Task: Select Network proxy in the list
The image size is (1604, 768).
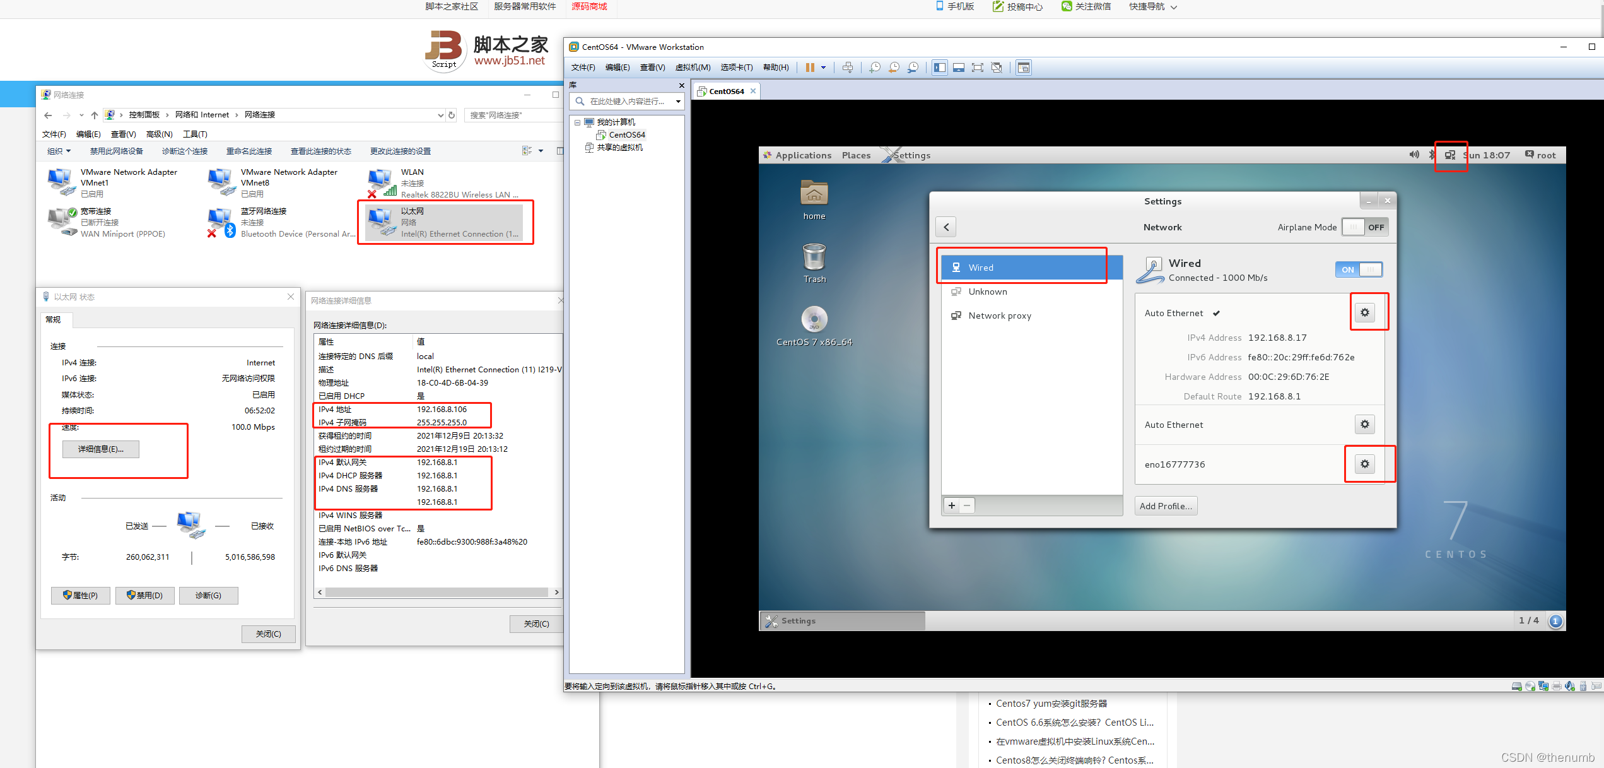Action: pyautogui.click(x=1032, y=316)
